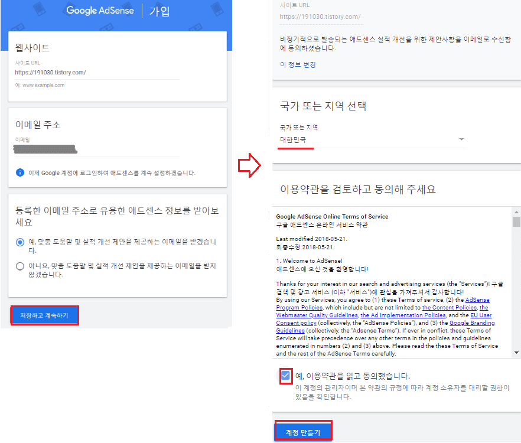Check '예, 이용약관을 읽고 동의했습니다' checkbox

[x=285, y=376]
